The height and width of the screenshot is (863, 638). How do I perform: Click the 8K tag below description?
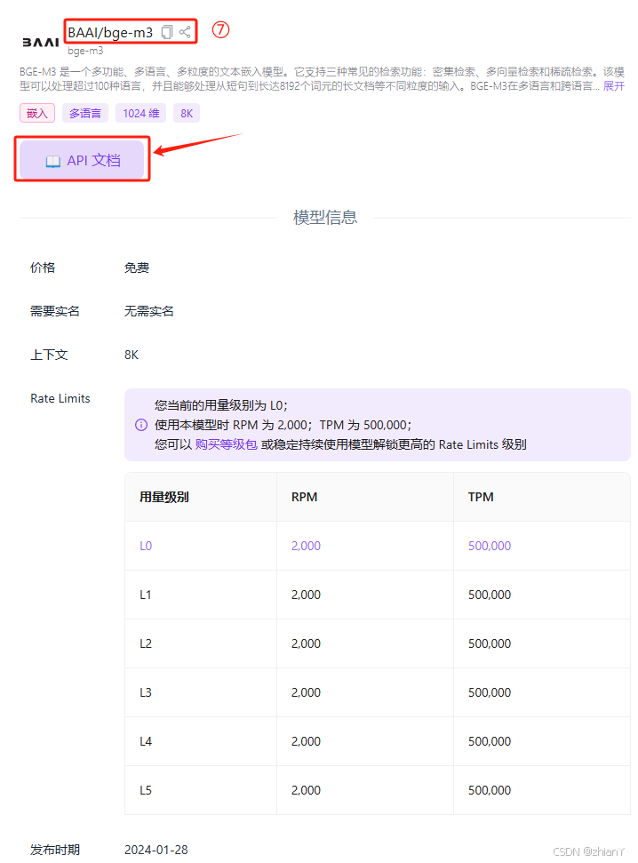(187, 114)
